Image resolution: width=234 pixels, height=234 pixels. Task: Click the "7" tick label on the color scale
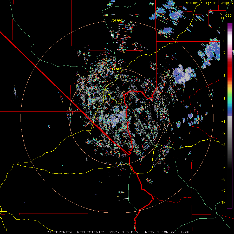click(224, 29)
